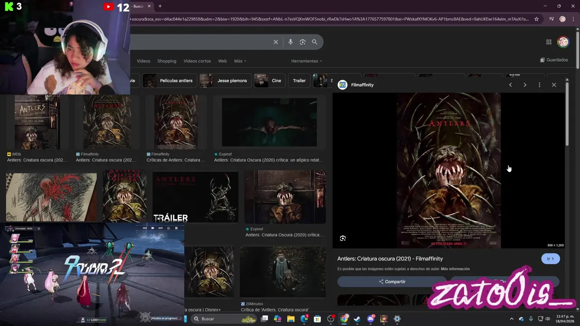Viewport: 580px width, 326px height.
Task: Click the taskbar microphone tray icon
Action: (x=531, y=319)
